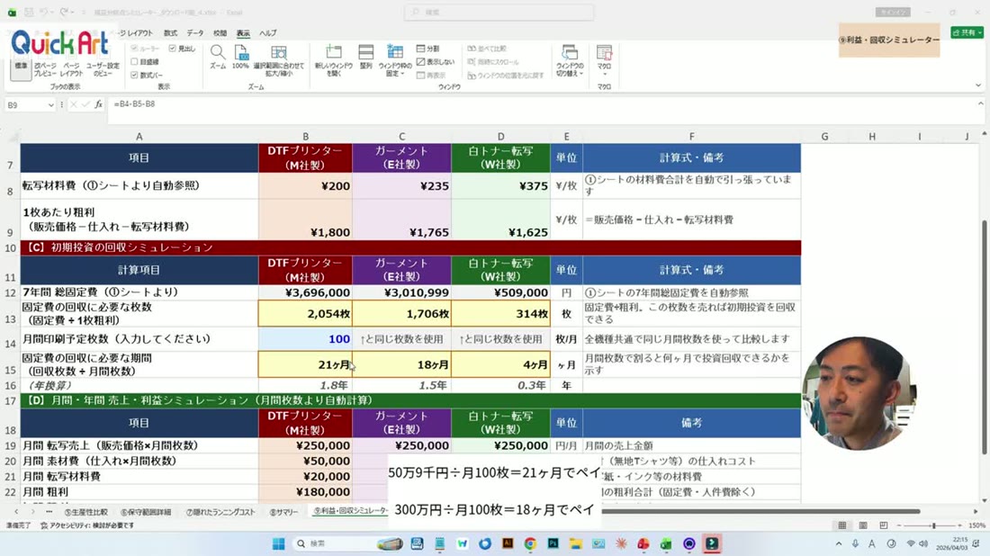Image resolution: width=990 pixels, height=556 pixels.
Task: Click the Hide window (表示しない) button
Action: pos(436,62)
